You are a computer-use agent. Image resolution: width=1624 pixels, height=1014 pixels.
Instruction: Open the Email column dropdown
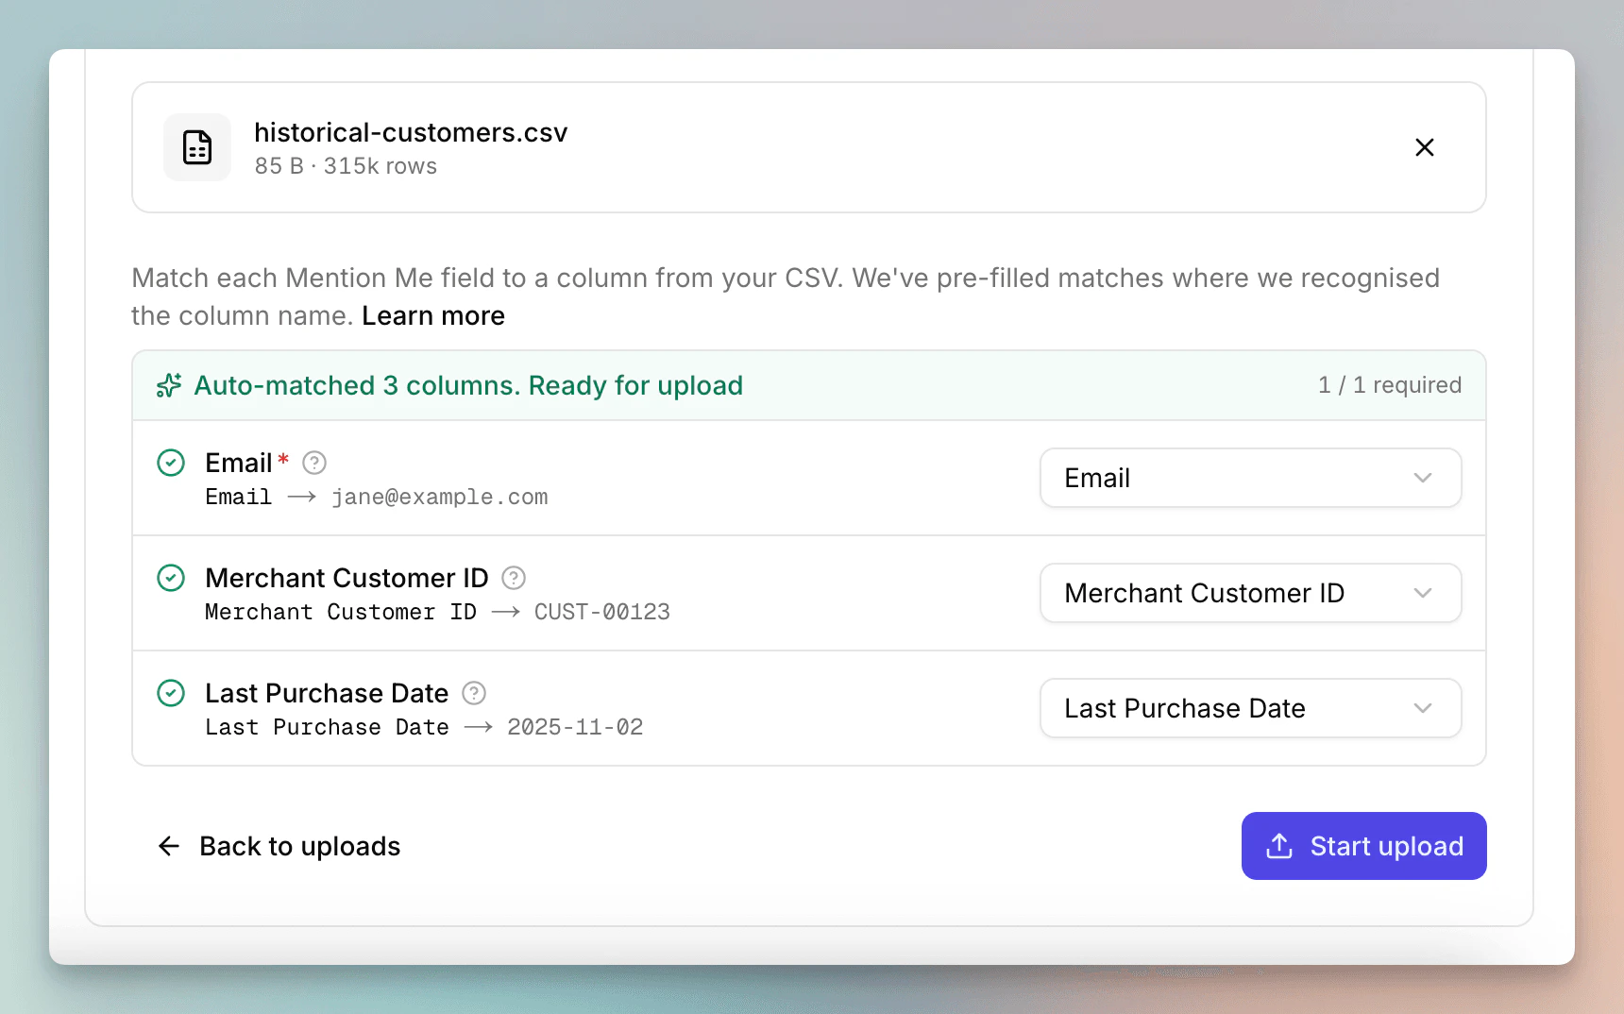(1251, 478)
